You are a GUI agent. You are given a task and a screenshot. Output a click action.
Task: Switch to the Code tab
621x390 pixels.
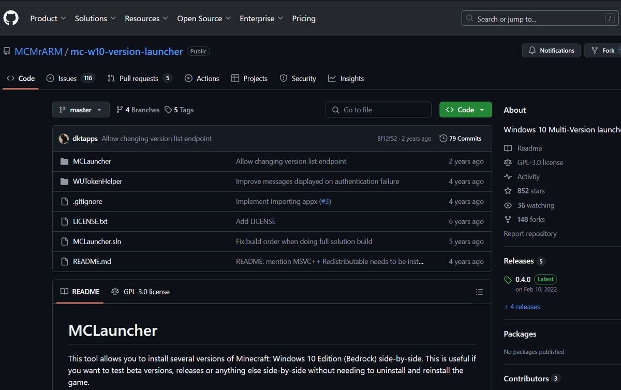pyautogui.click(x=21, y=78)
